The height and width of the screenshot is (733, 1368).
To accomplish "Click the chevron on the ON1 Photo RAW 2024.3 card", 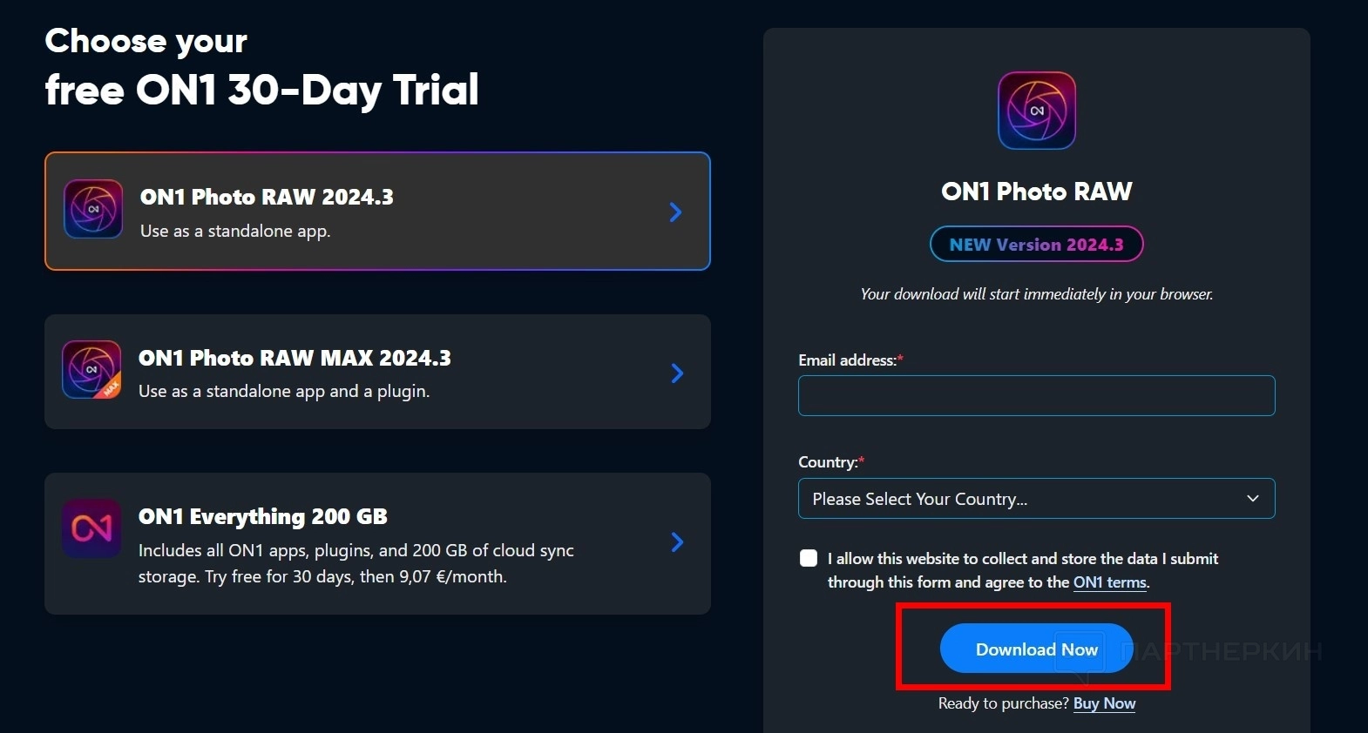I will (x=675, y=212).
